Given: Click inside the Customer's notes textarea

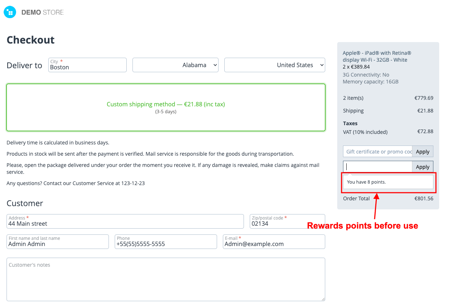Looking at the screenshot, I should (166, 279).
